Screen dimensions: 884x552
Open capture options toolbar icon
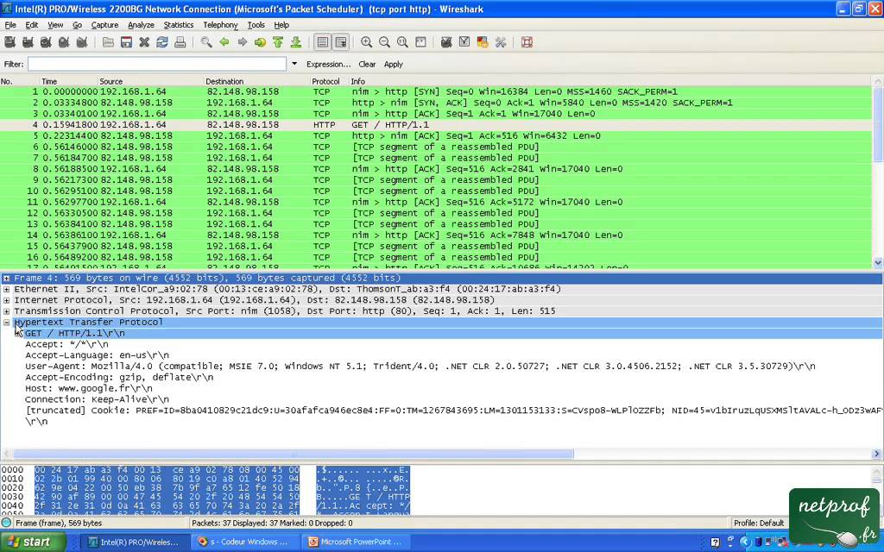[28, 42]
